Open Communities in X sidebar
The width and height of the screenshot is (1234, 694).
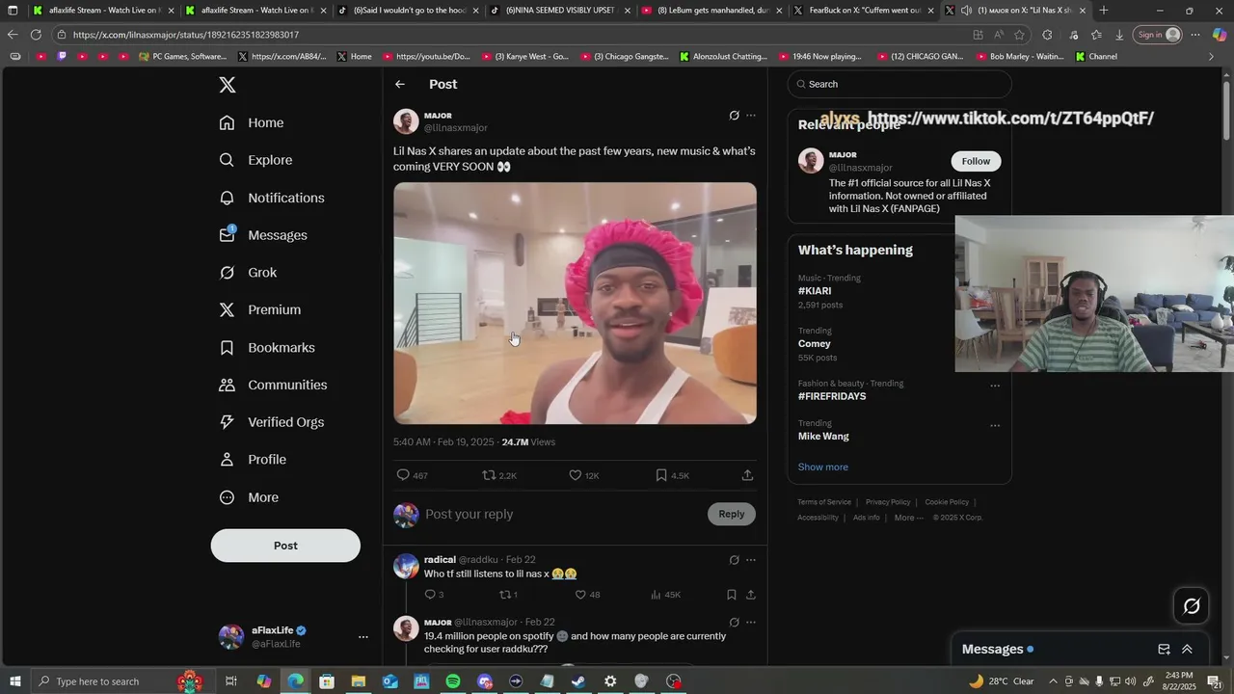273,385
